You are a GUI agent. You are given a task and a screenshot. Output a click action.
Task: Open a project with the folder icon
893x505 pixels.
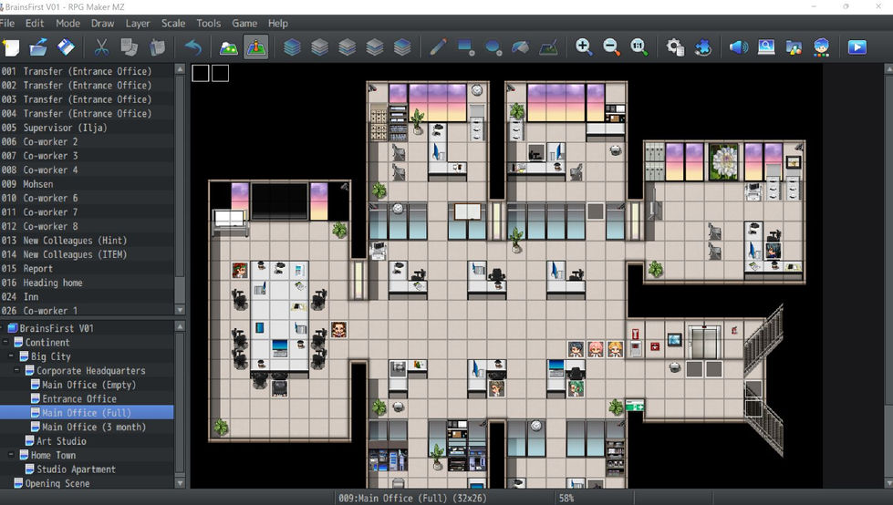coord(38,47)
